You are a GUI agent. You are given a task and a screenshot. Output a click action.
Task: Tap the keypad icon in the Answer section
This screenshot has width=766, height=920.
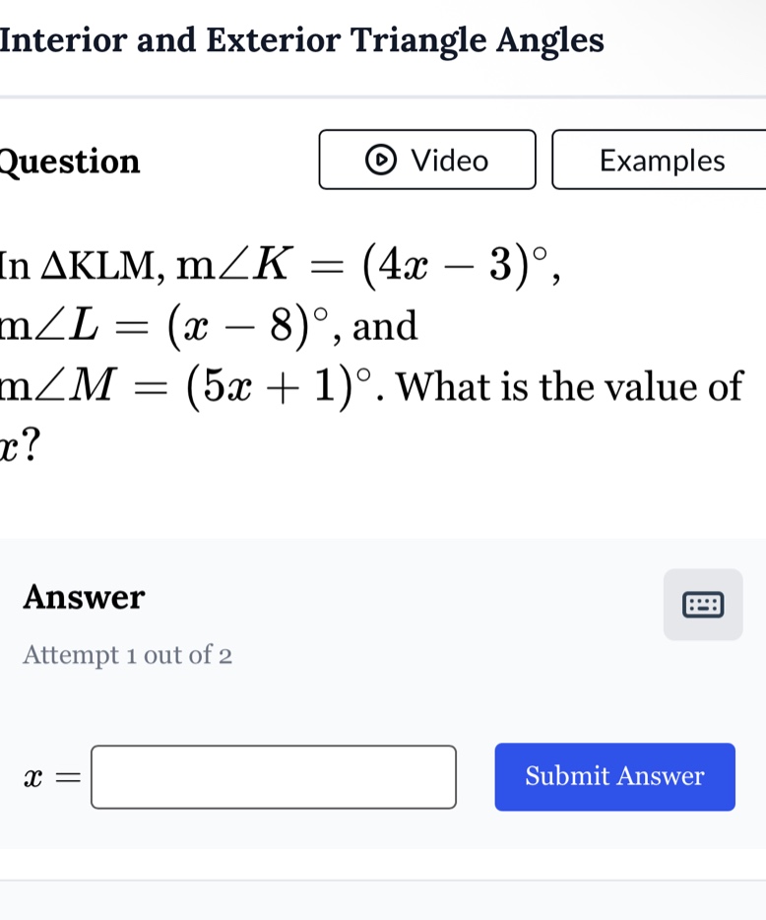(x=702, y=604)
